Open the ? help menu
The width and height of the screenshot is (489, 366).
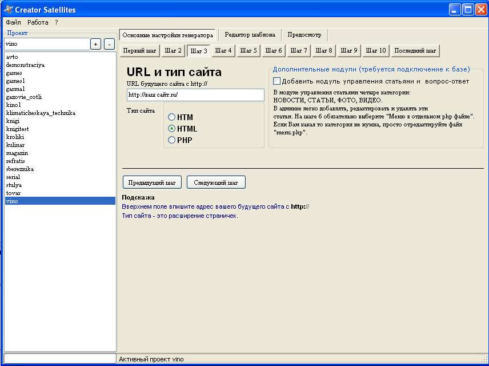pyautogui.click(x=57, y=22)
